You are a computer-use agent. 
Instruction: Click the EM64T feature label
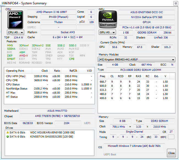11,59
